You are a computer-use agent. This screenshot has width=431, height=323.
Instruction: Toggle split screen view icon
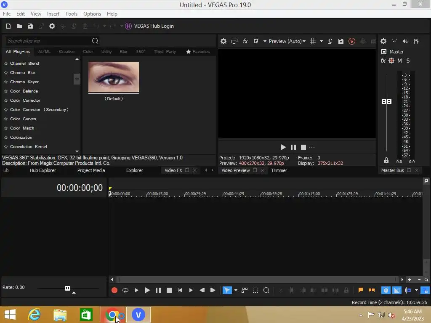click(x=256, y=41)
